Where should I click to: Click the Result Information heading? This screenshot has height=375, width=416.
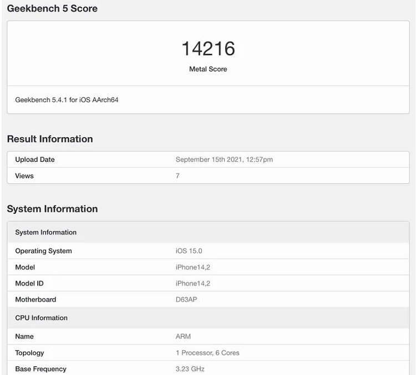click(x=50, y=139)
